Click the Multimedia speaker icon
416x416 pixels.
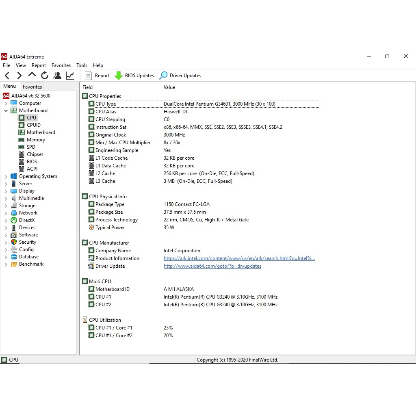[x=14, y=198]
